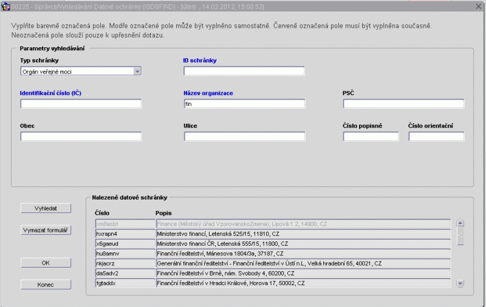Click description Ministerstvo financí, Letenská 525/15
This screenshot has width=486, height=307.
[x=303, y=234]
